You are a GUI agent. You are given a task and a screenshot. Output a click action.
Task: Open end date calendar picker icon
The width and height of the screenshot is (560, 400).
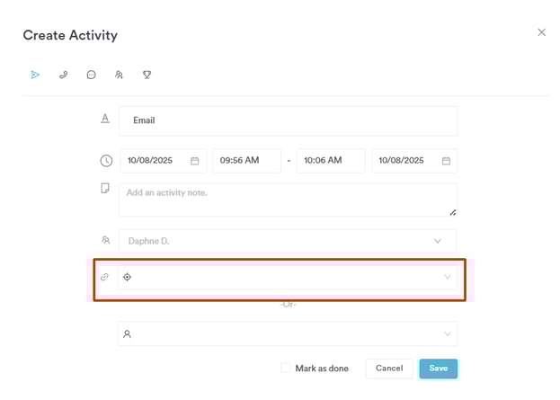coord(446,161)
